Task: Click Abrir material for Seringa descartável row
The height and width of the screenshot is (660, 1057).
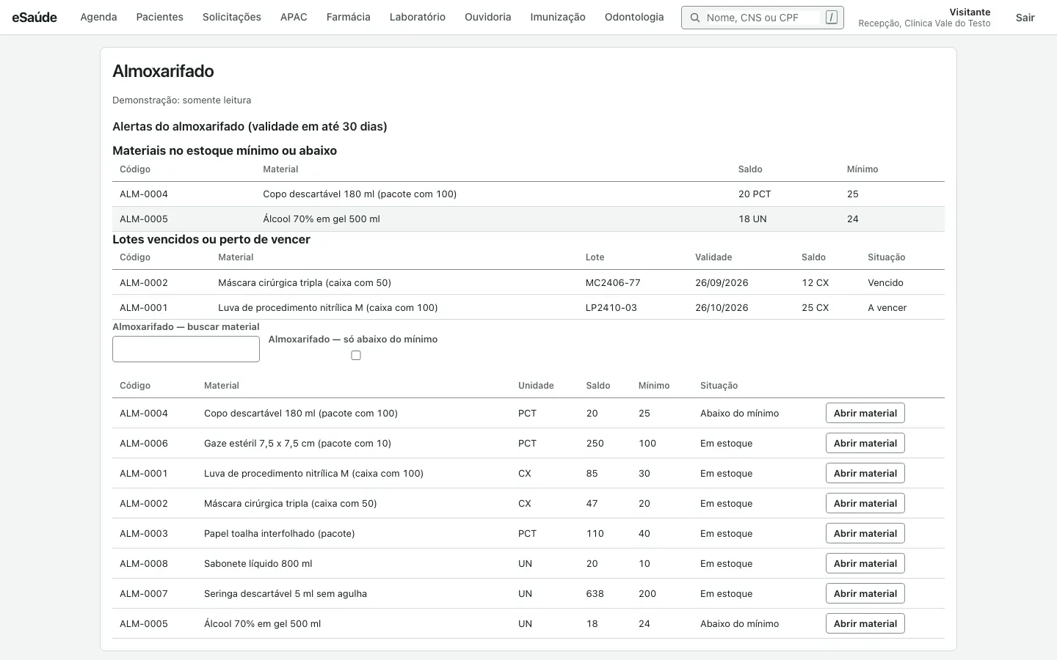Action: pos(865,593)
